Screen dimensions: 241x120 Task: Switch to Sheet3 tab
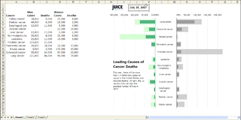(x=41, y=117)
